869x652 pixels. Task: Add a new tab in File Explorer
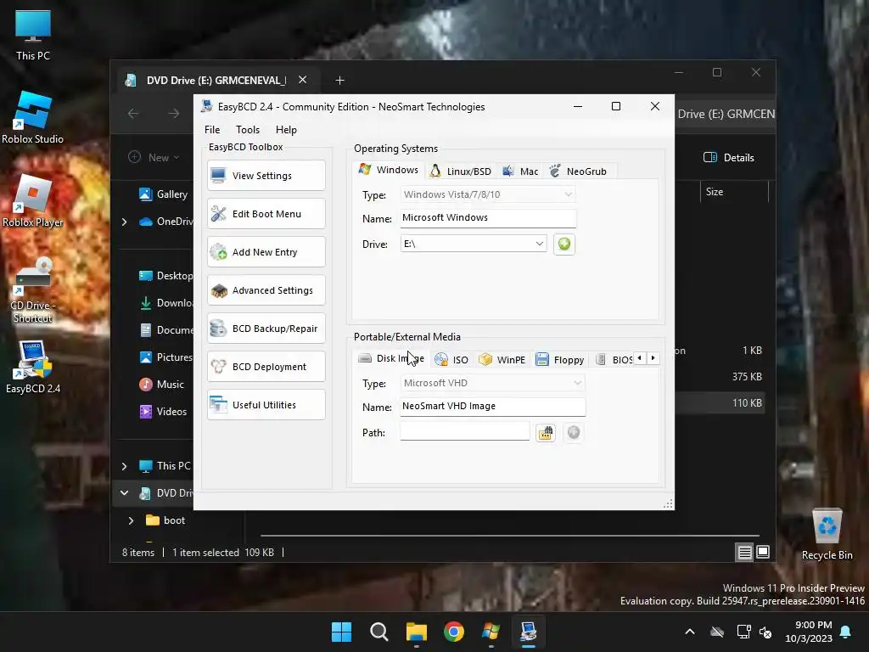[339, 81]
